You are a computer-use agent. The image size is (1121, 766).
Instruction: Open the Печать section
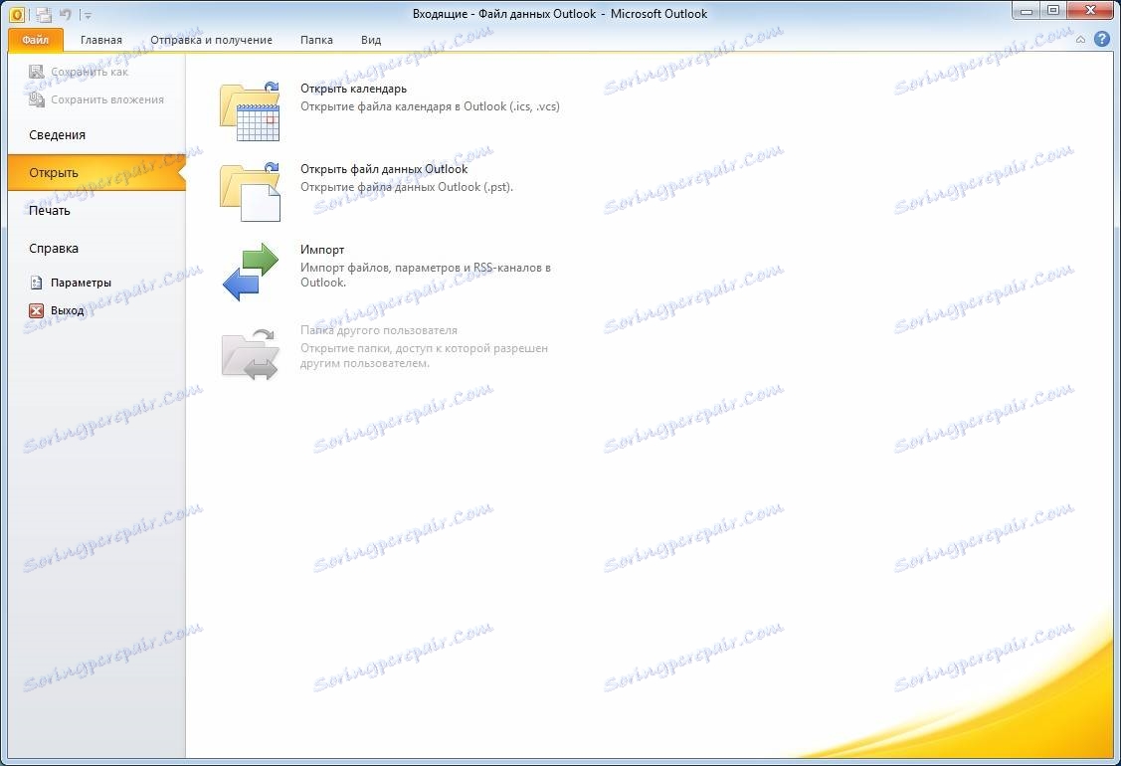pyautogui.click(x=48, y=210)
